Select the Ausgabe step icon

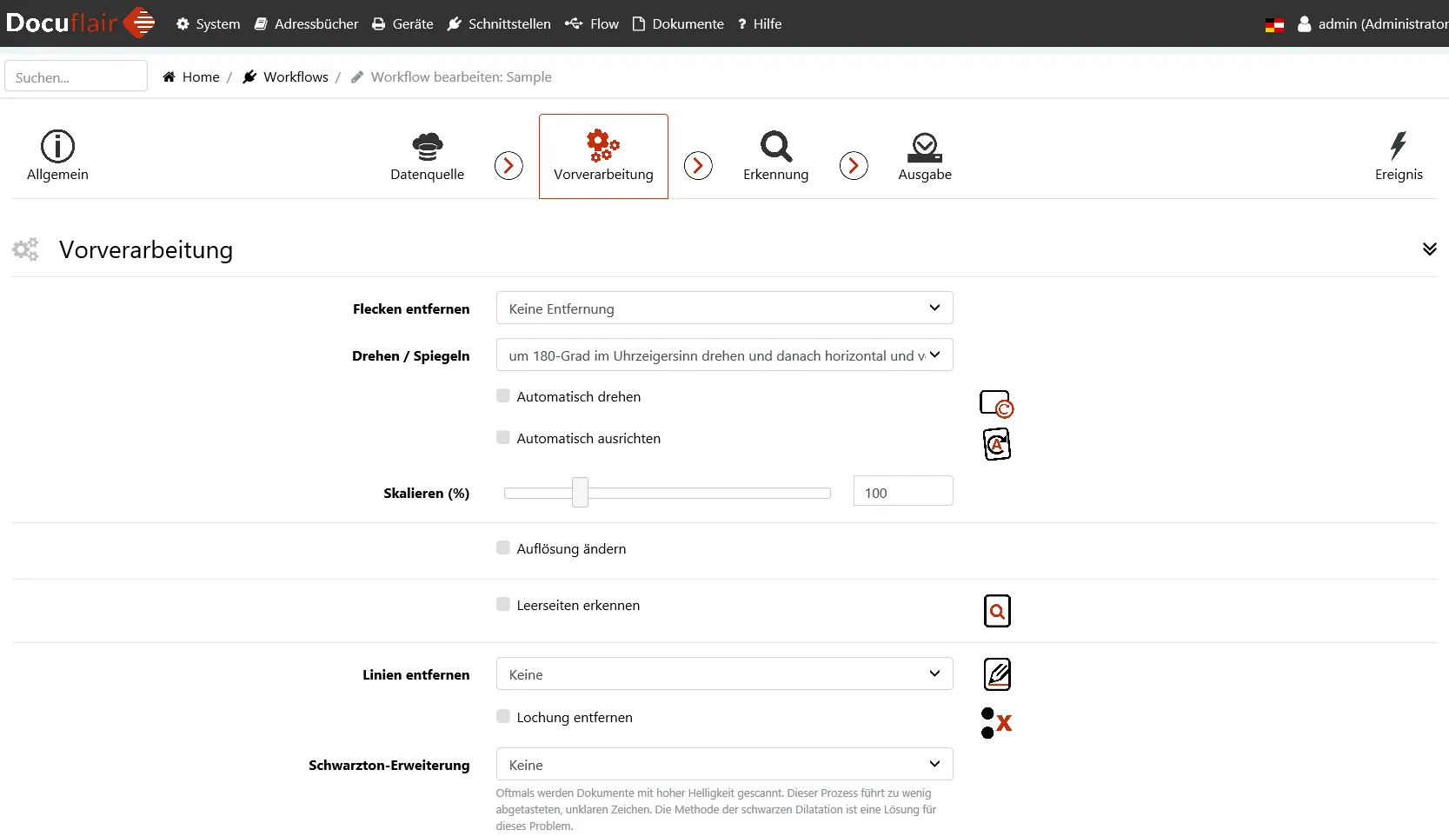[924, 148]
